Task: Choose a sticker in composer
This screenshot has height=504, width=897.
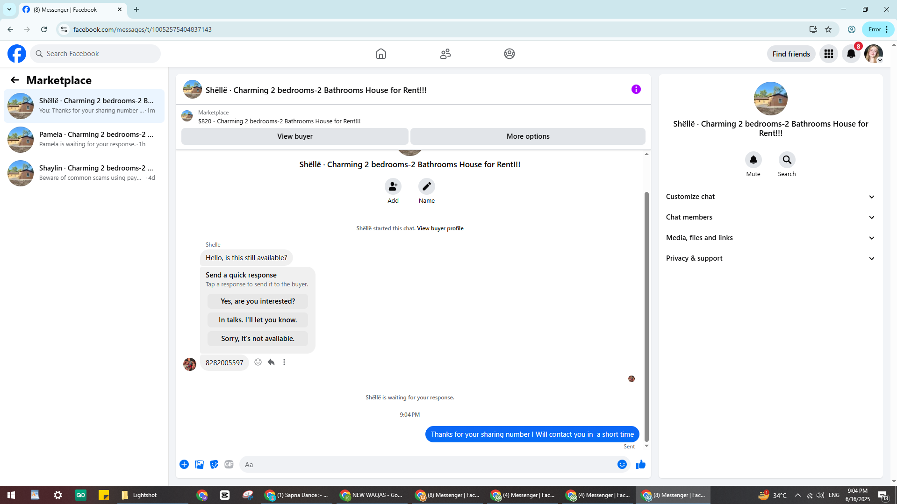Action: tap(214, 464)
